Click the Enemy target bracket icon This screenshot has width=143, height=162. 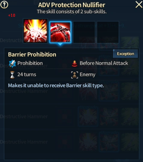click(x=75, y=75)
